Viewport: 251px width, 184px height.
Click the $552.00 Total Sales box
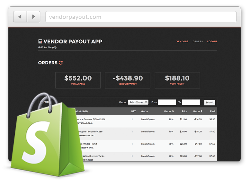(78, 80)
